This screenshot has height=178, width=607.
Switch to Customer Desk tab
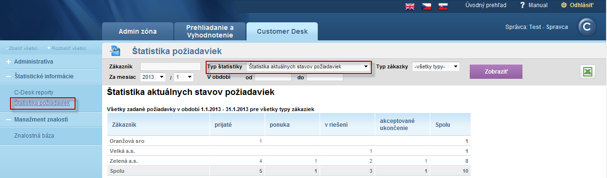click(282, 32)
